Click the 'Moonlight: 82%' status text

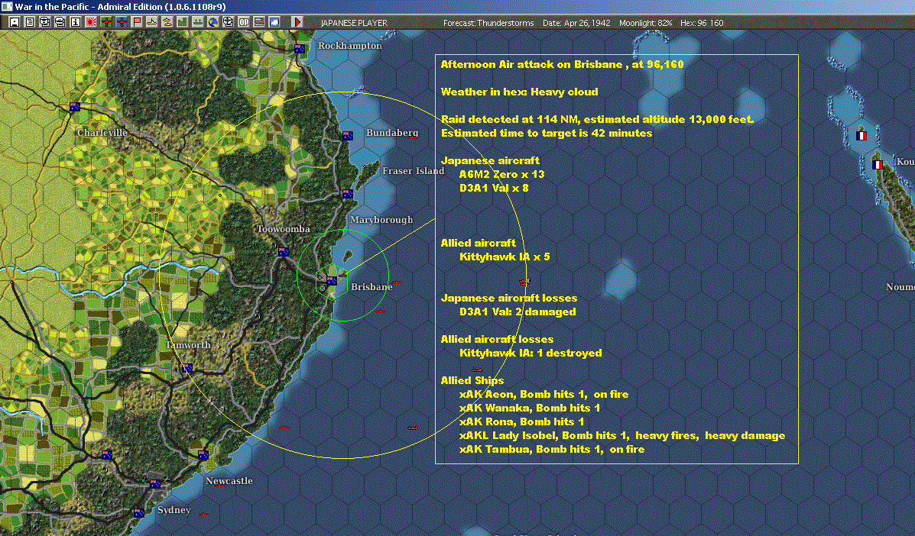[645, 23]
